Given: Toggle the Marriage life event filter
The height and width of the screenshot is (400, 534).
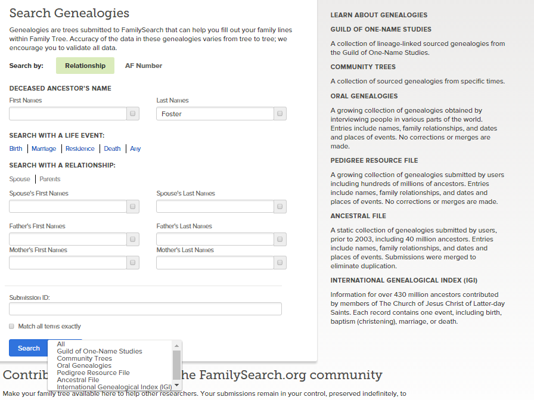Looking at the screenshot, I should pyautogui.click(x=44, y=148).
